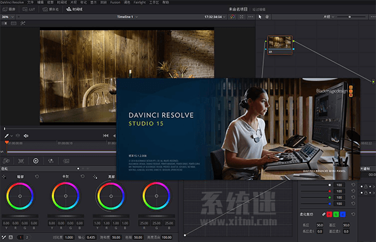This screenshot has height=242, width=376.
Task: Toggle the Timeline panel button
Action: [x=74, y=9]
